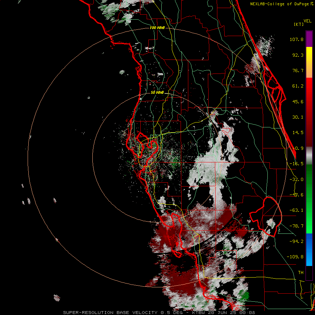Click the 92.3 legend value
This screenshot has height=315, width=315.
point(298,55)
